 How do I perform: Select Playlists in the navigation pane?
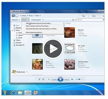point(17,28)
